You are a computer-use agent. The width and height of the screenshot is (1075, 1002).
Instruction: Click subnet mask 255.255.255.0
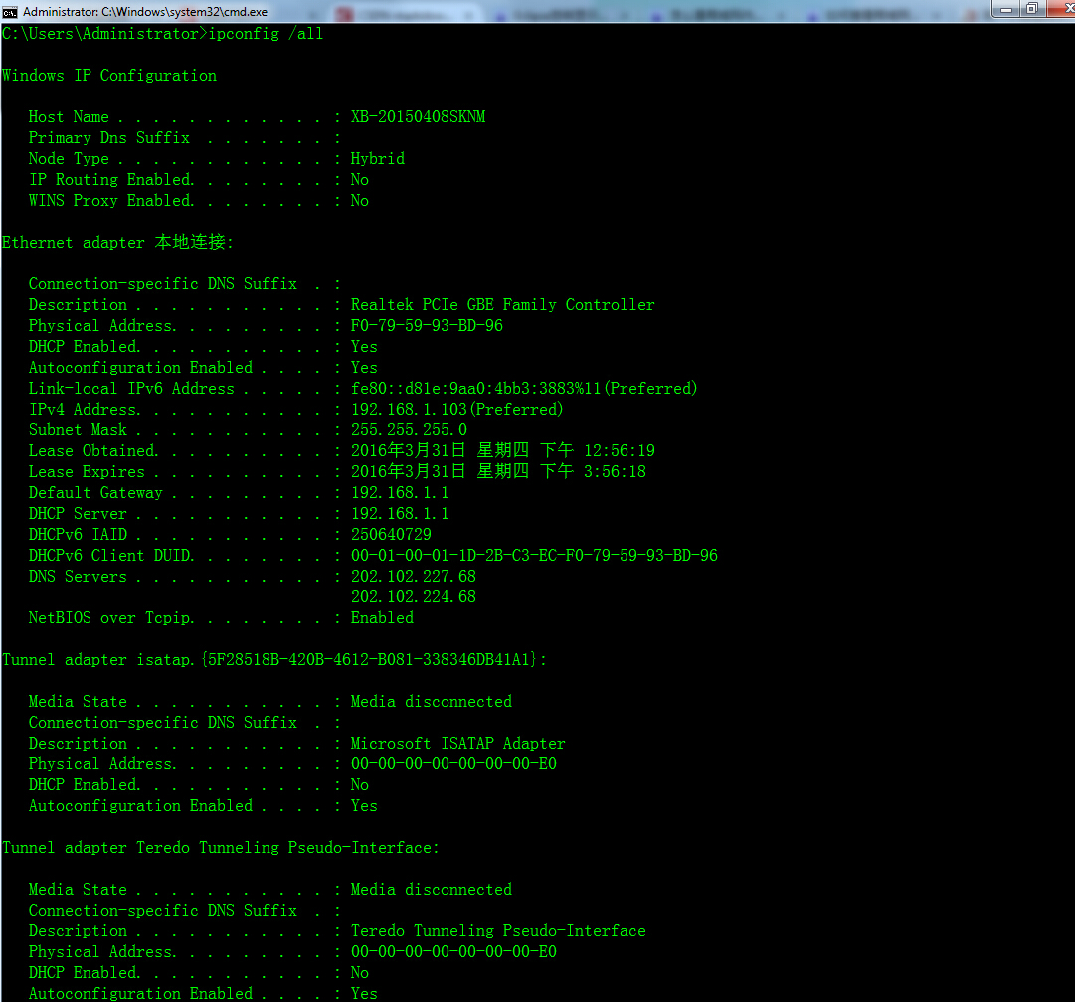click(410, 430)
